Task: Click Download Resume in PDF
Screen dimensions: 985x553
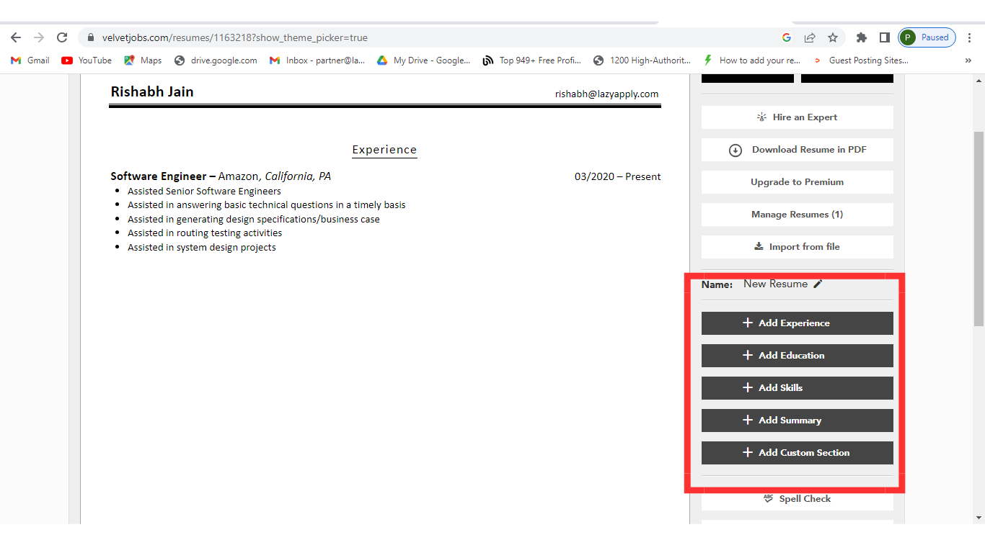Action: click(x=797, y=150)
